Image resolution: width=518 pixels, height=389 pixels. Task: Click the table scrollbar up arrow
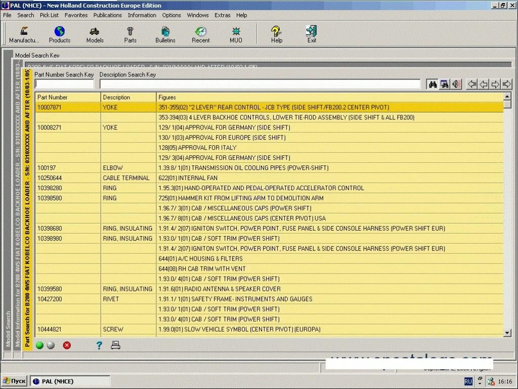click(x=507, y=97)
